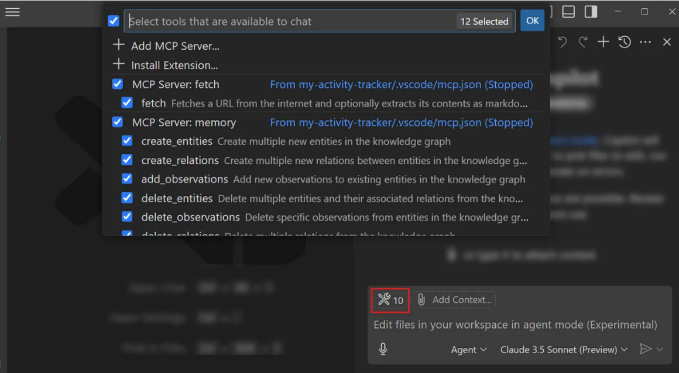679x373 pixels.
Task: Select the delete_entities tool name
Action: 177,198
